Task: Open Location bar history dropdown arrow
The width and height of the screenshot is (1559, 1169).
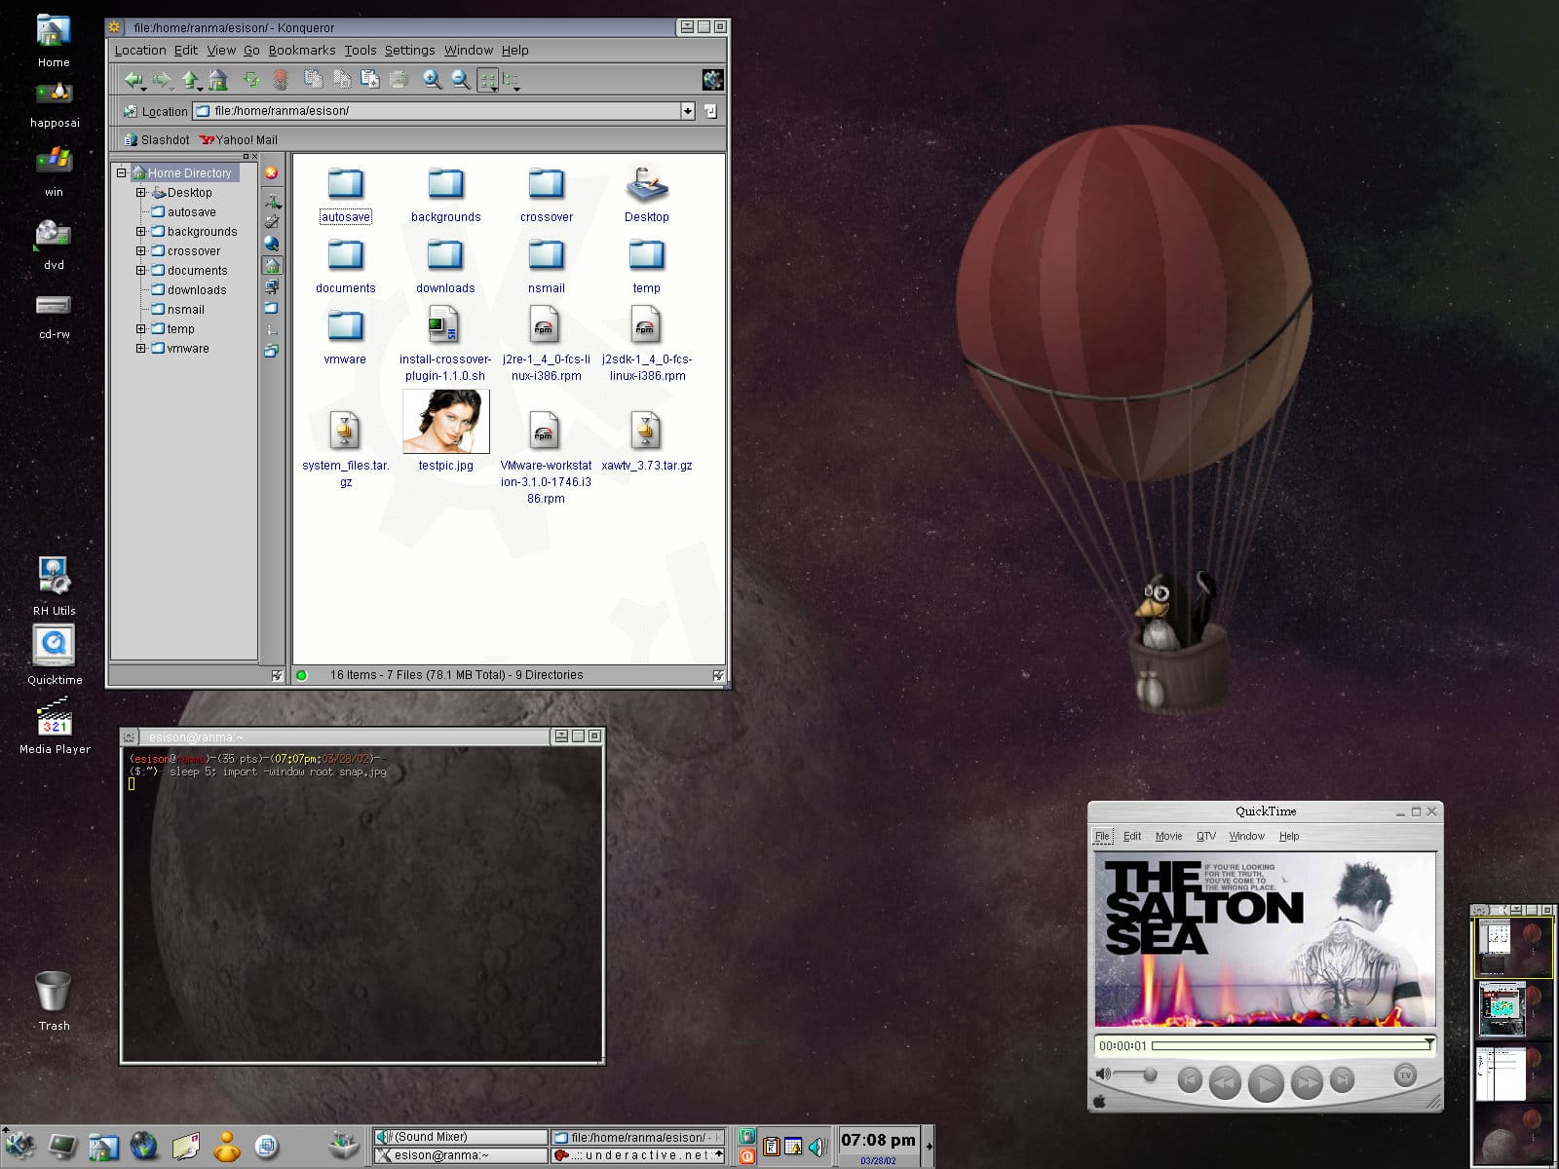Action: tap(687, 111)
